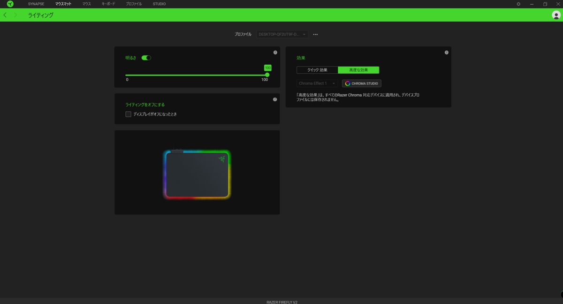Minimize the Synapse window
Viewport: 563px width, 304px height.
(x=532, y=4)
